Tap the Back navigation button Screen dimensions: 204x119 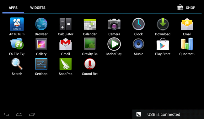6,114
